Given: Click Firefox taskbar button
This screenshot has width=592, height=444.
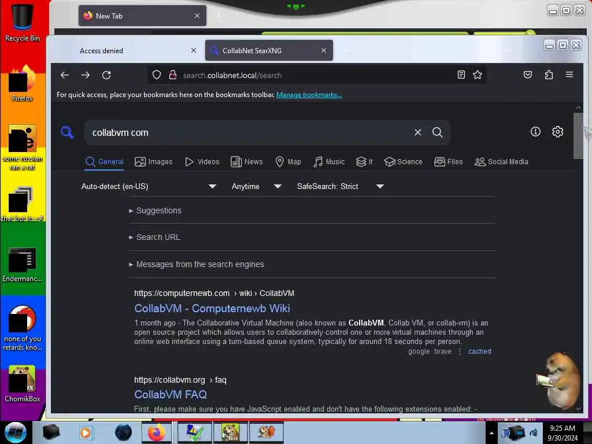Looking at the screenshot, I should tap(157, 432).
